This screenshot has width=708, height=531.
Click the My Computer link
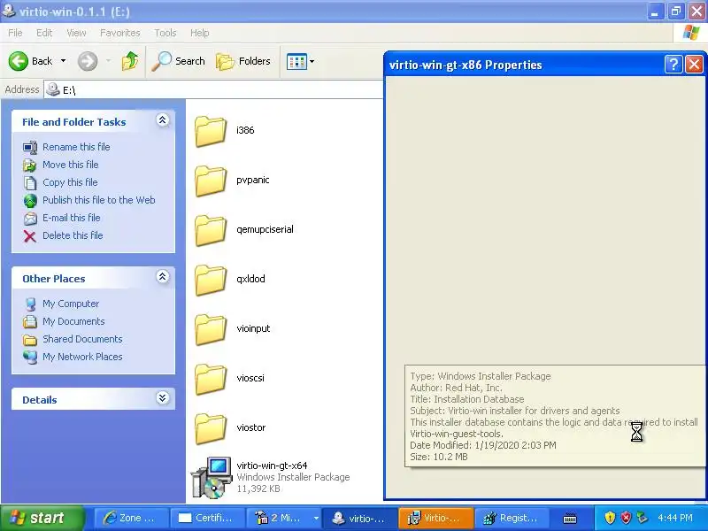71,304
